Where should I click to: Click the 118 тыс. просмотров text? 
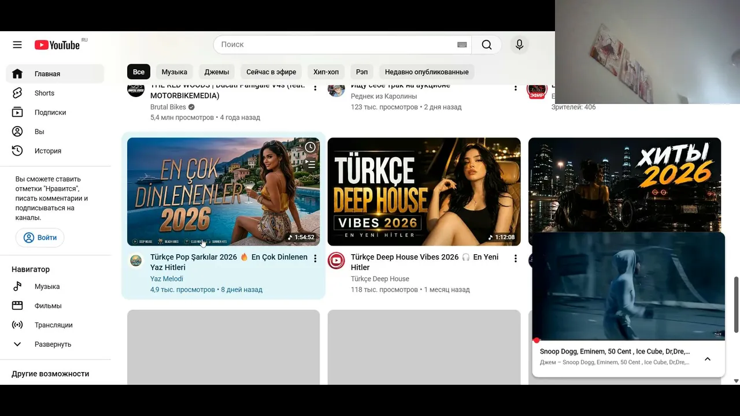(384, 289)
